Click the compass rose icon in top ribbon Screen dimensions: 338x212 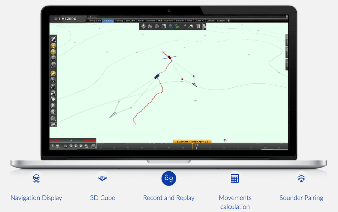click(143, 26)
